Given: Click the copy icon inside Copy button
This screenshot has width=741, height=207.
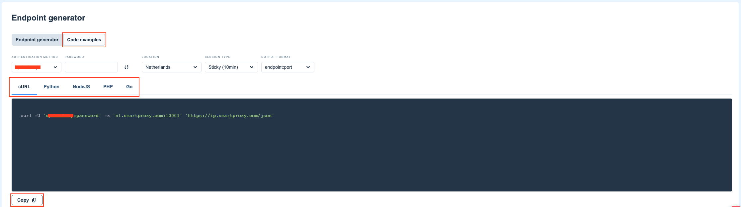Looking at the screenshot, I should pyautogui.click(x=34, y=200).
